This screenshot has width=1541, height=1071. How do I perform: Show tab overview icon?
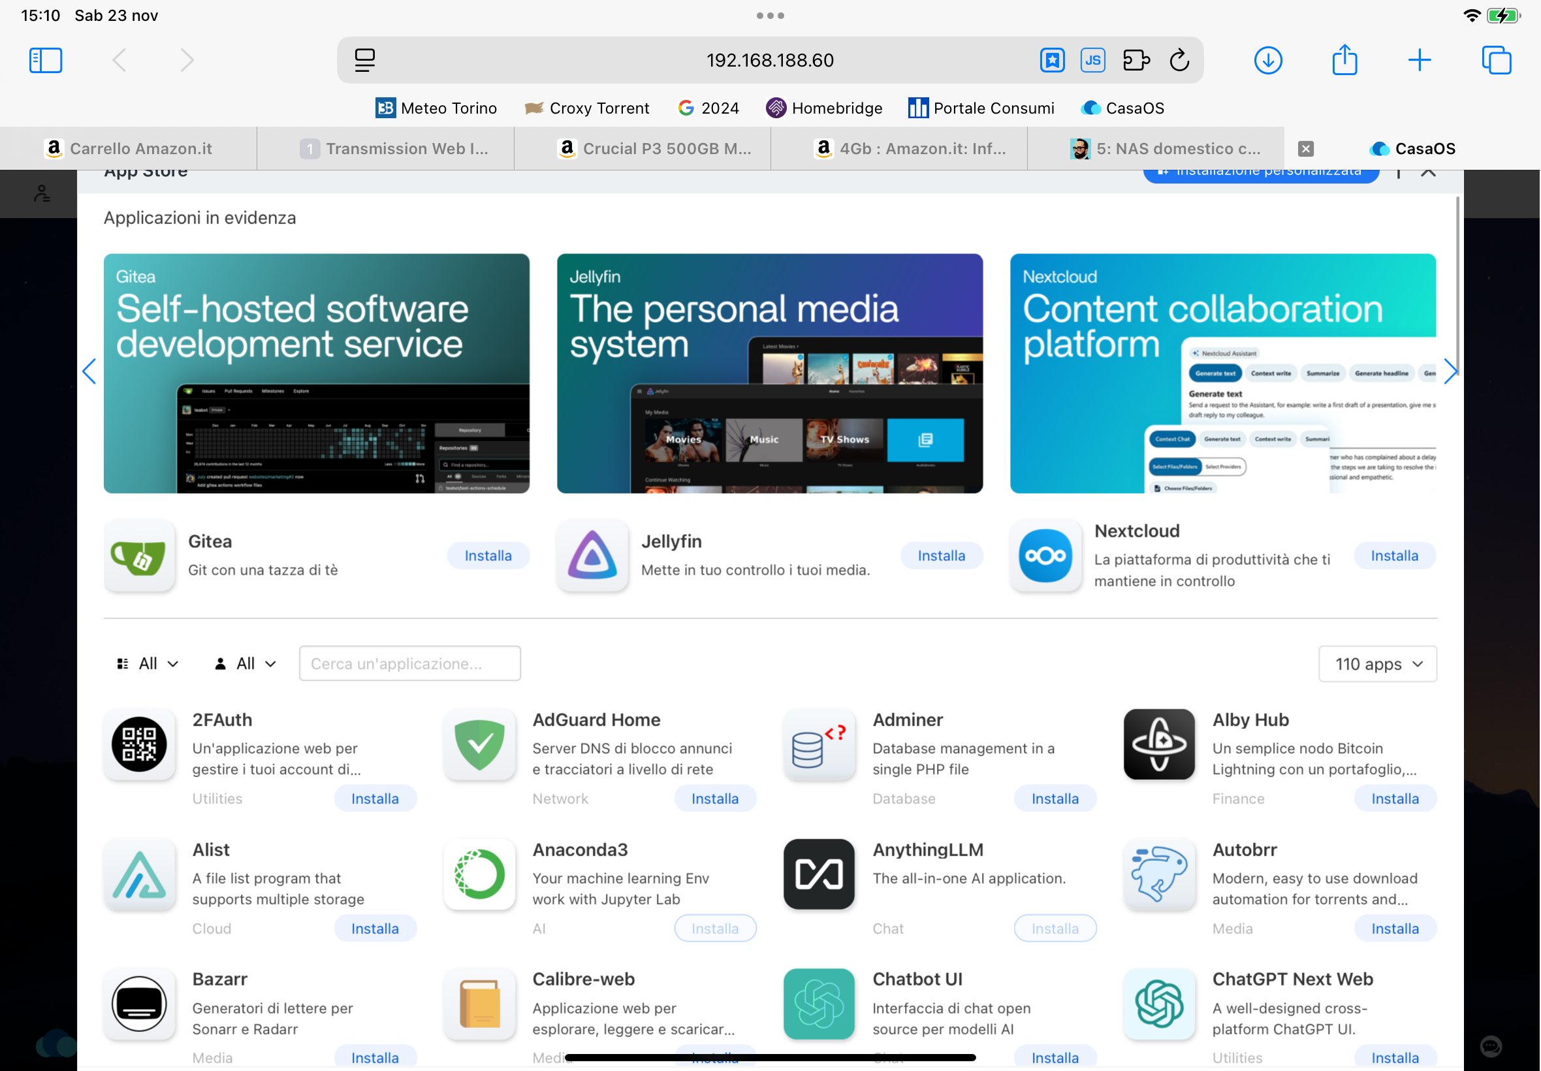1496,60
